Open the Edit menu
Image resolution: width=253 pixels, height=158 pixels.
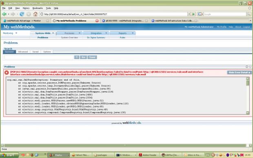point(10,8)
